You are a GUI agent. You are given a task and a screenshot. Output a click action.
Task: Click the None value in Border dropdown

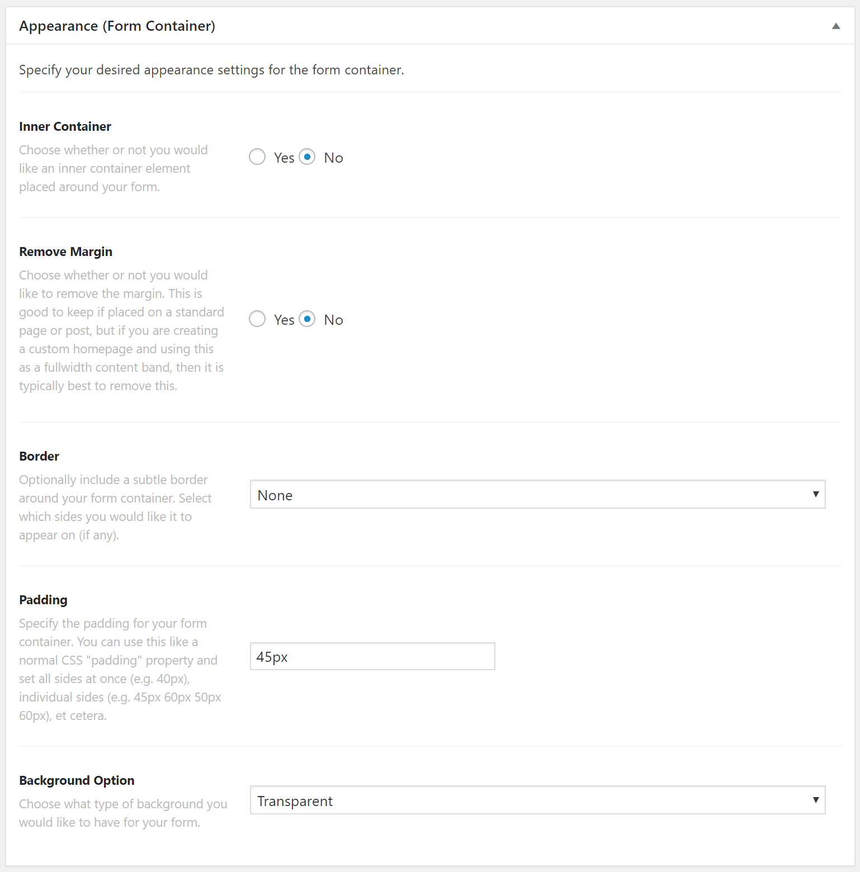tap(275, 495)
